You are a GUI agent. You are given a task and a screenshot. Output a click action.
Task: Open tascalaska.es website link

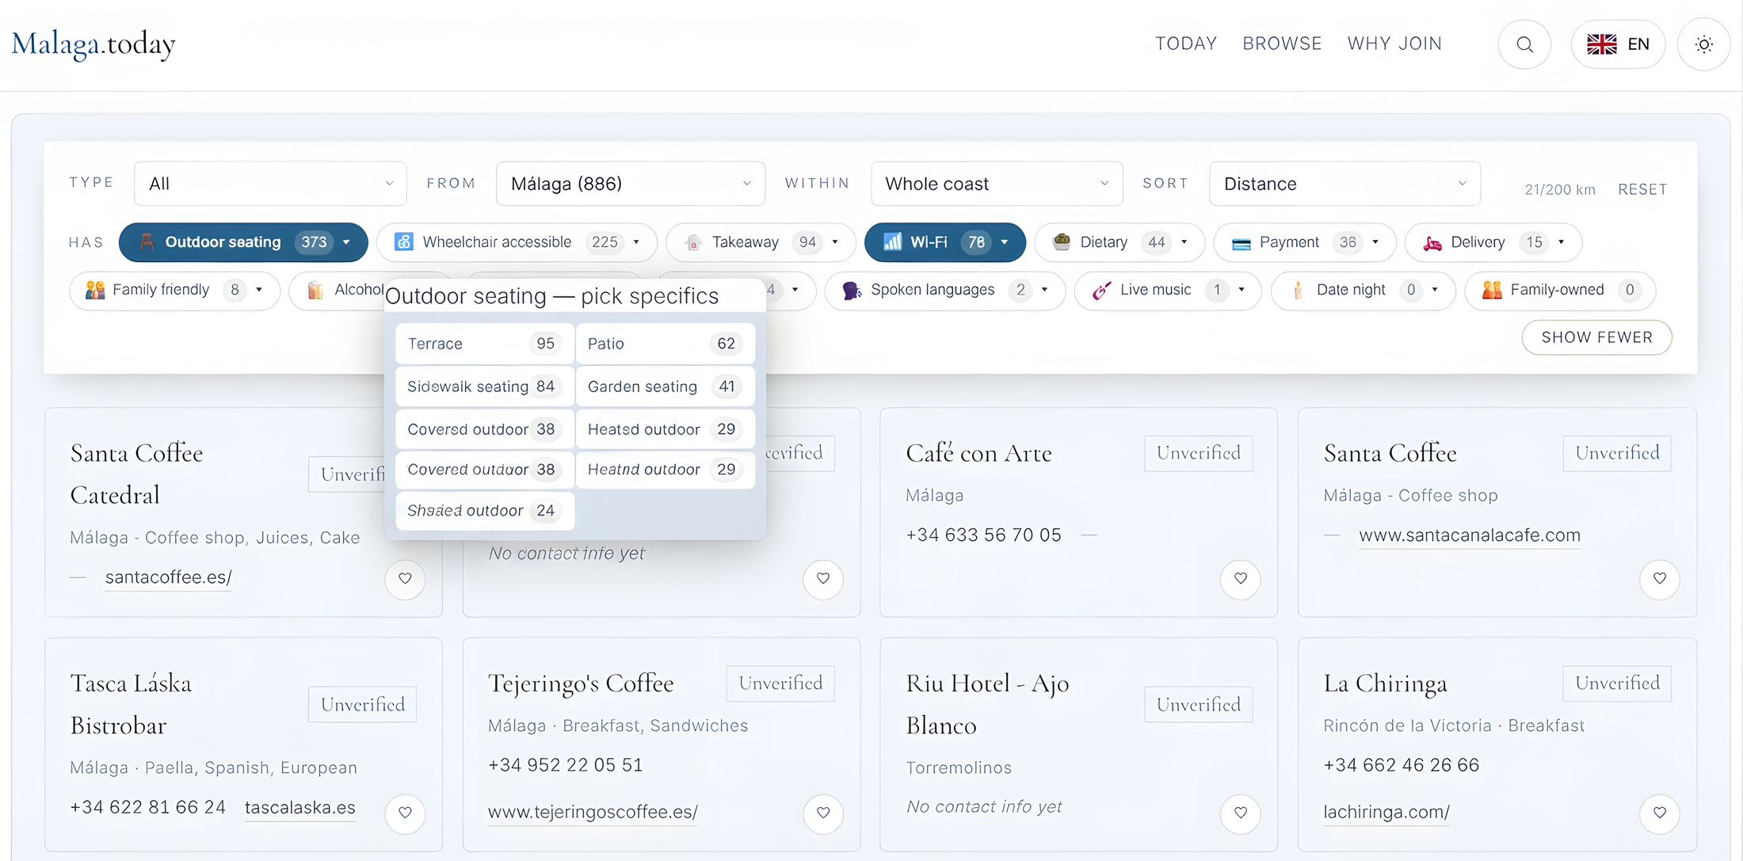pos(300,808)
